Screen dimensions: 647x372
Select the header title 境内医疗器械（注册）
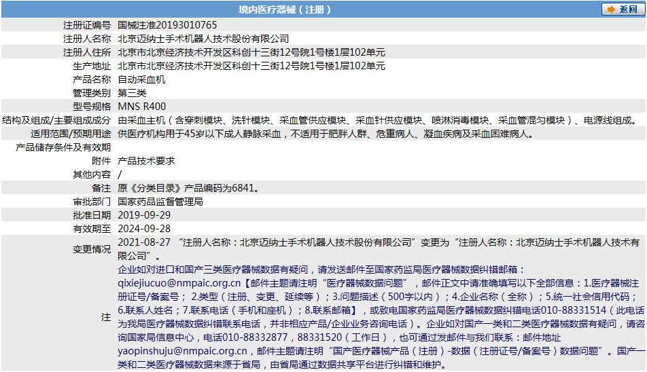point(285,10)
